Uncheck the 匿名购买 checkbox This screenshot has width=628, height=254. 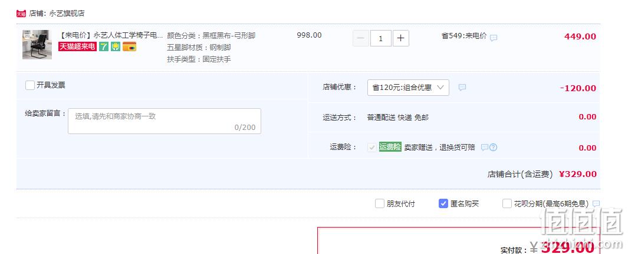[443, 203]
